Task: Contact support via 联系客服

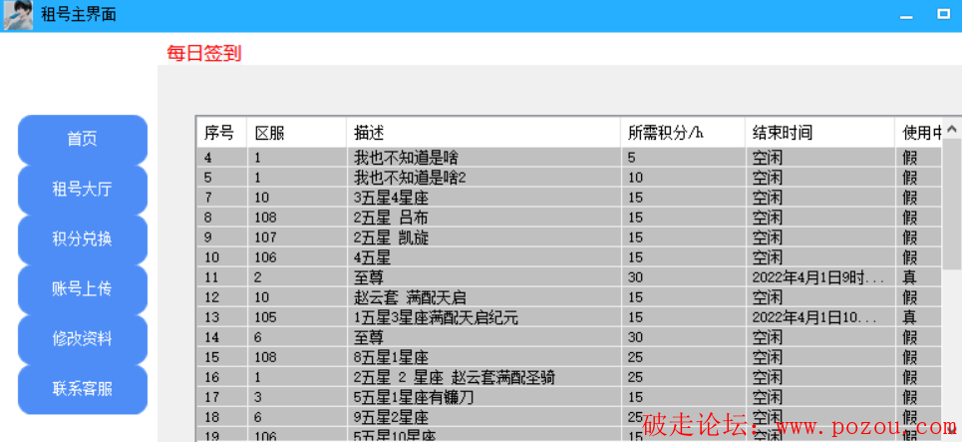Action: click(x=83, y=389)
